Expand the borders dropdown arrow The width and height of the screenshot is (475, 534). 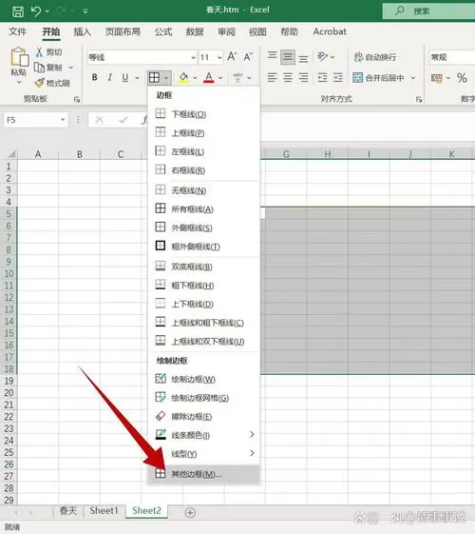pos(166,78)
